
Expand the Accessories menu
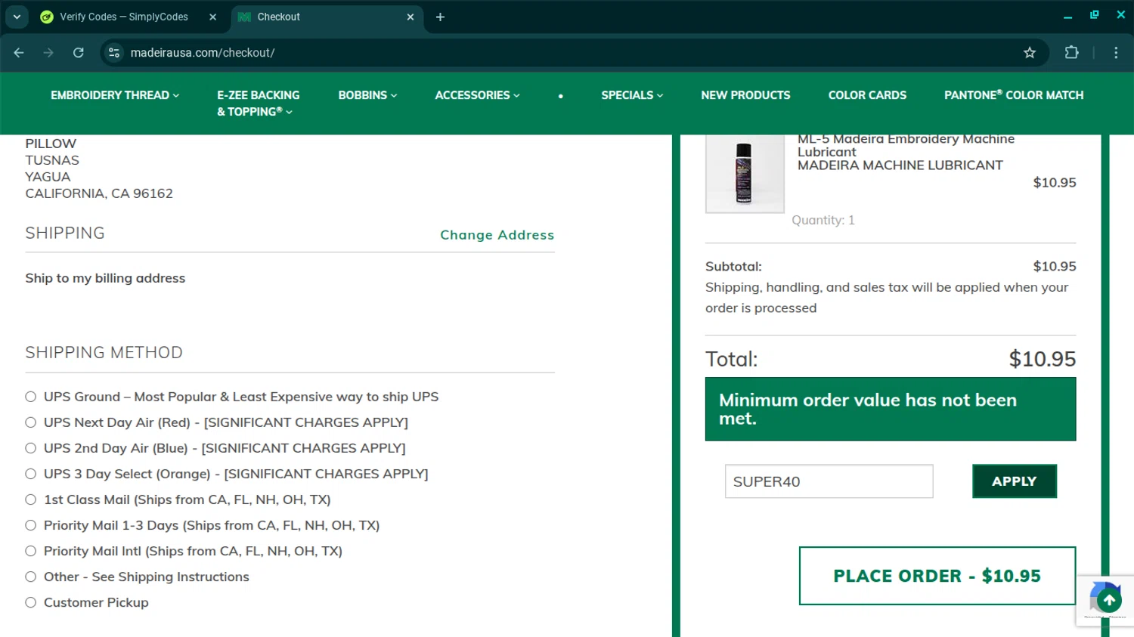coord(477,95)
